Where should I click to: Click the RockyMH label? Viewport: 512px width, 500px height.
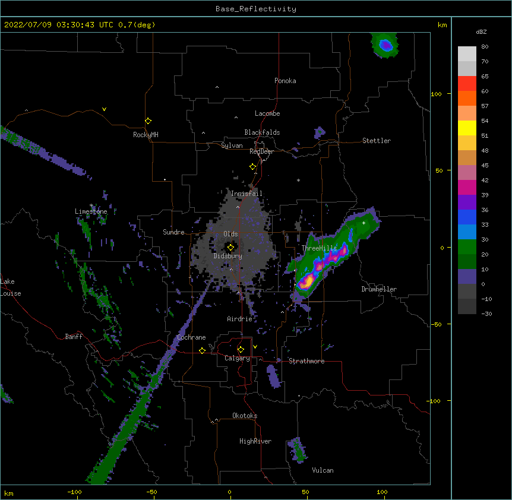click(x=146, y=135)
